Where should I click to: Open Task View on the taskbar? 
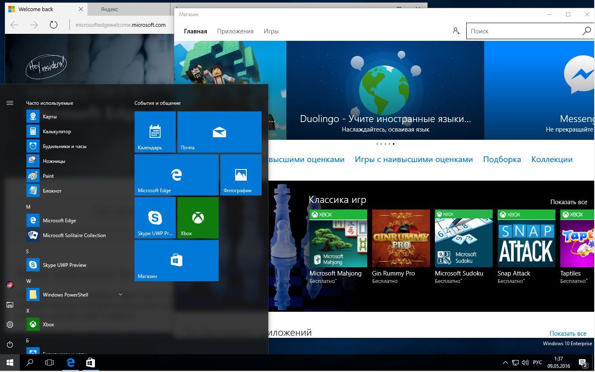50,363
